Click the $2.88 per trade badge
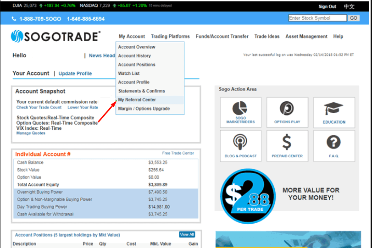Image resolution: width=372 pixels, height=248 pixels. [248, 196]
